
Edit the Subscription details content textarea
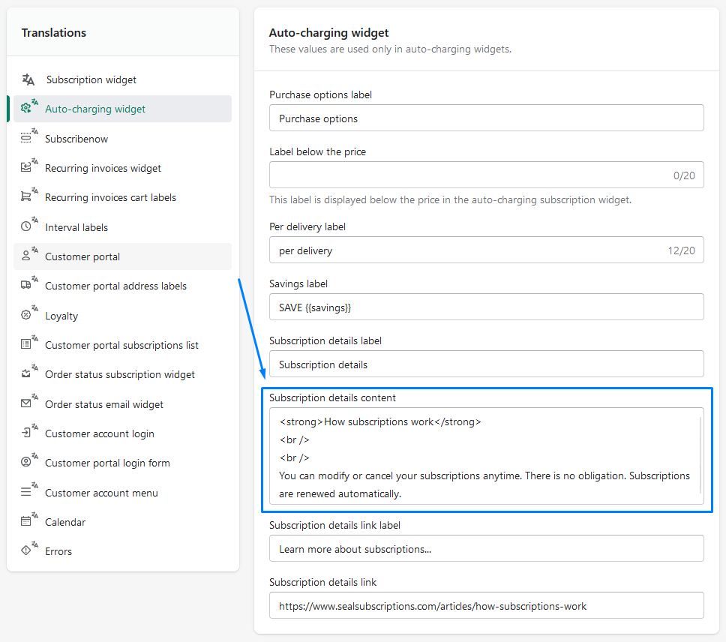point(484,457)
